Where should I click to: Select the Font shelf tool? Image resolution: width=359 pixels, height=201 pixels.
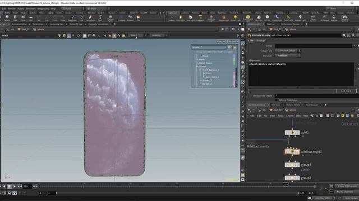pyautogui.click(x=100, y=18)
